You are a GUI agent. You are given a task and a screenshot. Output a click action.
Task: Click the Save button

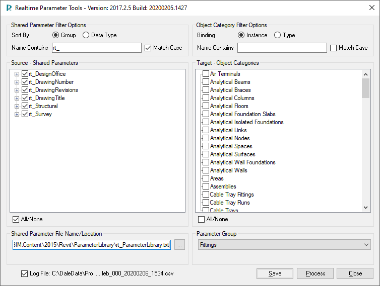[x=275, y=273]
